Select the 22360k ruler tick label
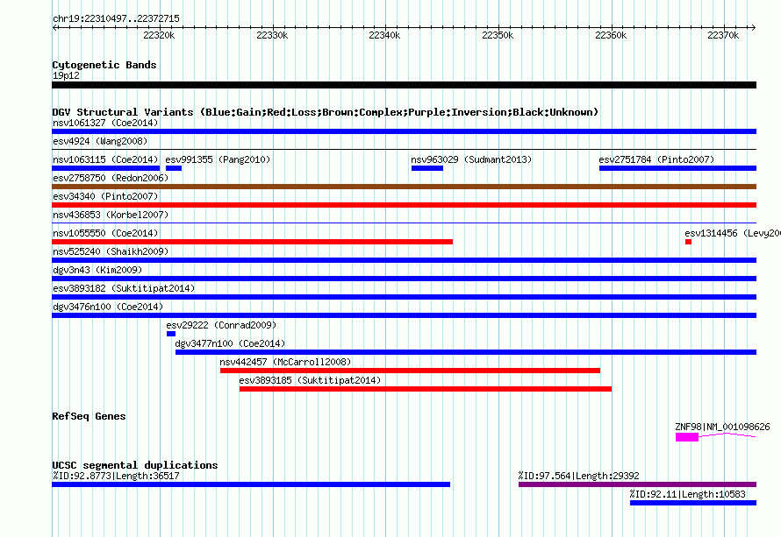781x537 pixels. coord(611,35)
